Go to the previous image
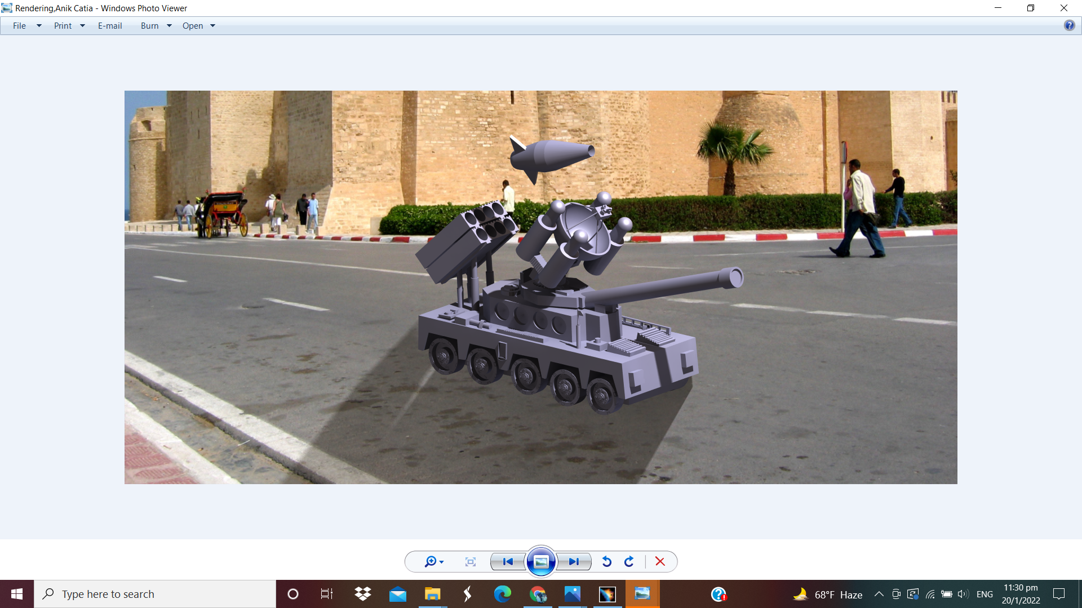 tap(508, 562)
